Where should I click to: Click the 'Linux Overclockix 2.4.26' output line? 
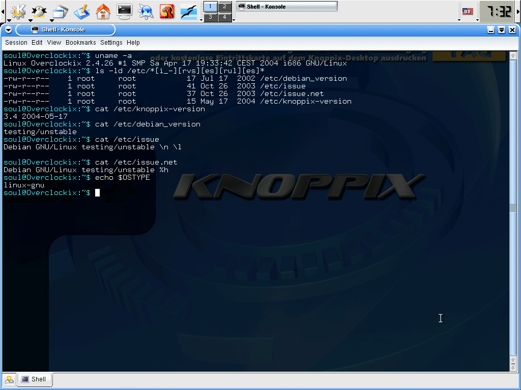click(x=175, y=63)
